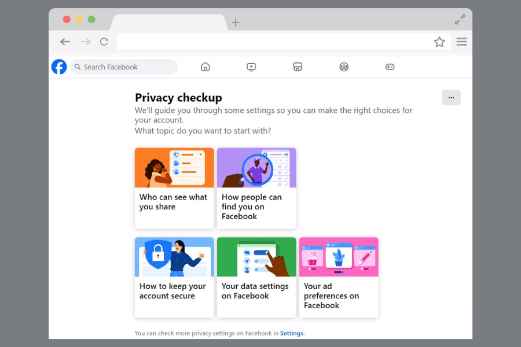Open the browser hamburger menu
The image size is (521, 347).
[461, 41]
